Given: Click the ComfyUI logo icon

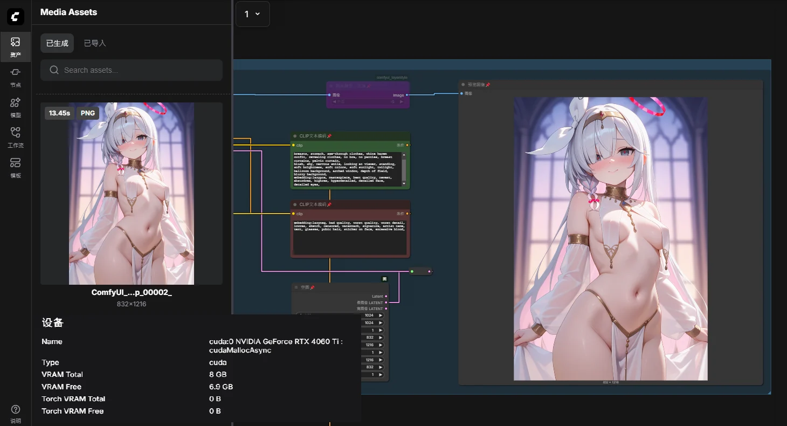Looking at the screenshot, I should coord(15,17).
